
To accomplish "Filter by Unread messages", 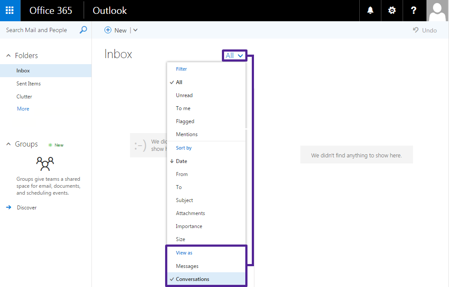I will pos(206,95).
